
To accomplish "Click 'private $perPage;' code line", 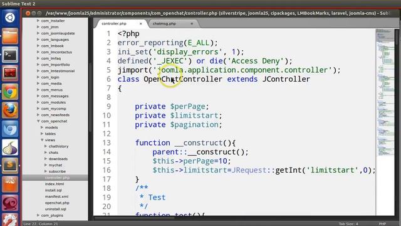I will point(172,106).
